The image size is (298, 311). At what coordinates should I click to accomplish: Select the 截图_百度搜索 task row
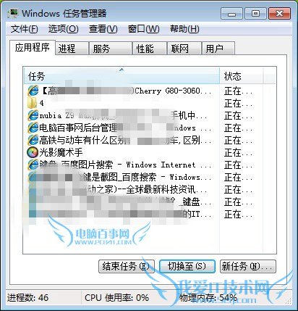click(x=122, y=177)
